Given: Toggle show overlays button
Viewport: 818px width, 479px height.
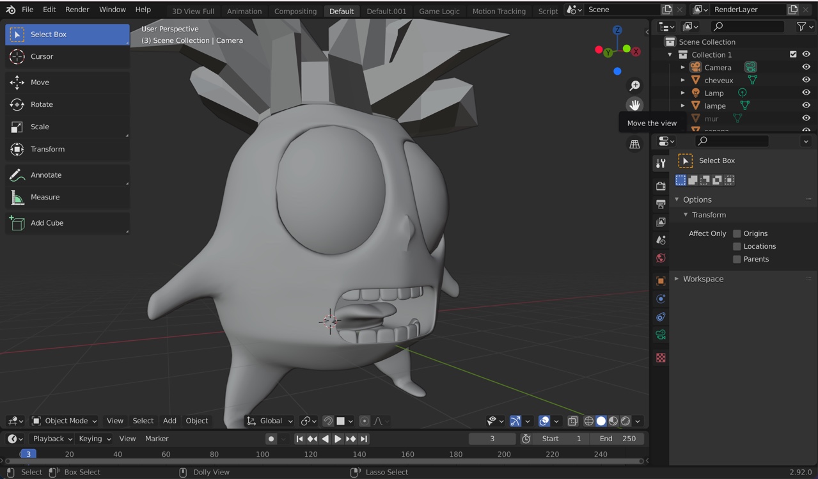Looking at the screenshot, I should coord(544,421).
